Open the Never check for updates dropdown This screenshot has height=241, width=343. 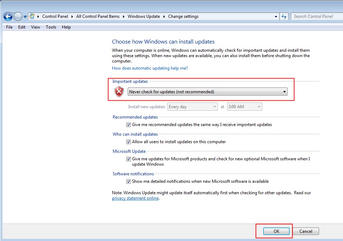coord(207,92)
